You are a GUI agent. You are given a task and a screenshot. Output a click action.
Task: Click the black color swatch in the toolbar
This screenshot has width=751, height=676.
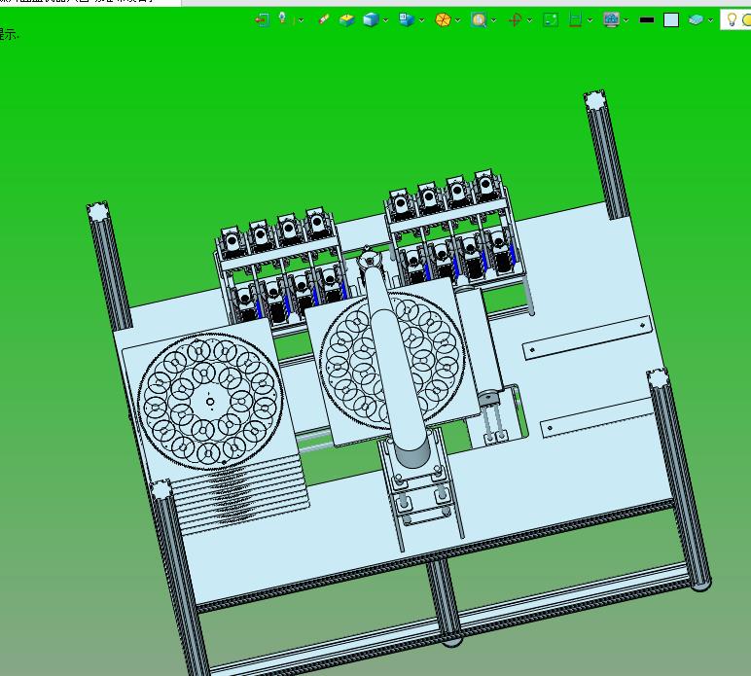[x=647, y=20]
